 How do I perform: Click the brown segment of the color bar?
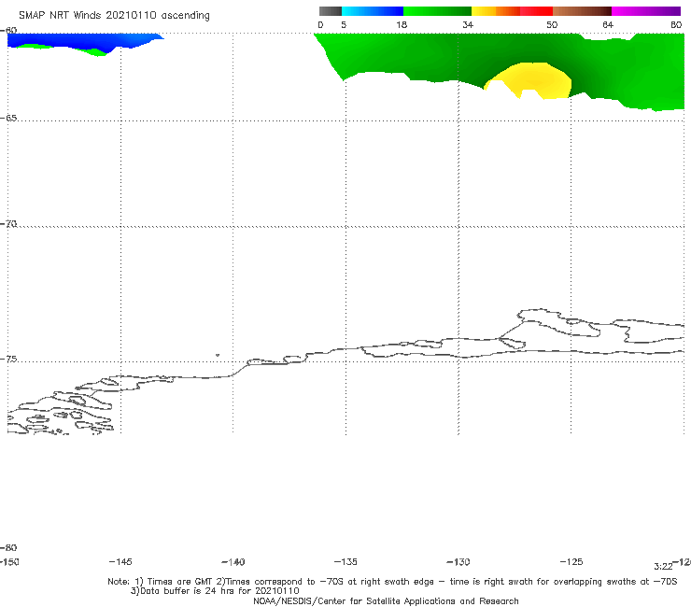582,11
